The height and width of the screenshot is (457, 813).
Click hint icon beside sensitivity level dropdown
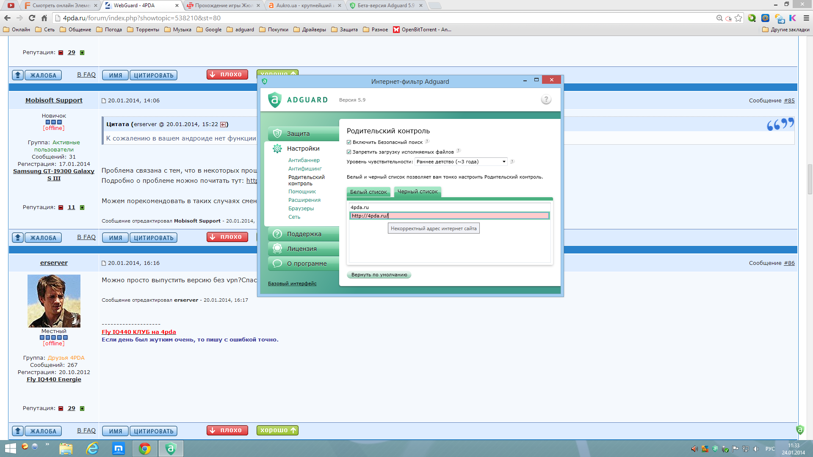512,161
